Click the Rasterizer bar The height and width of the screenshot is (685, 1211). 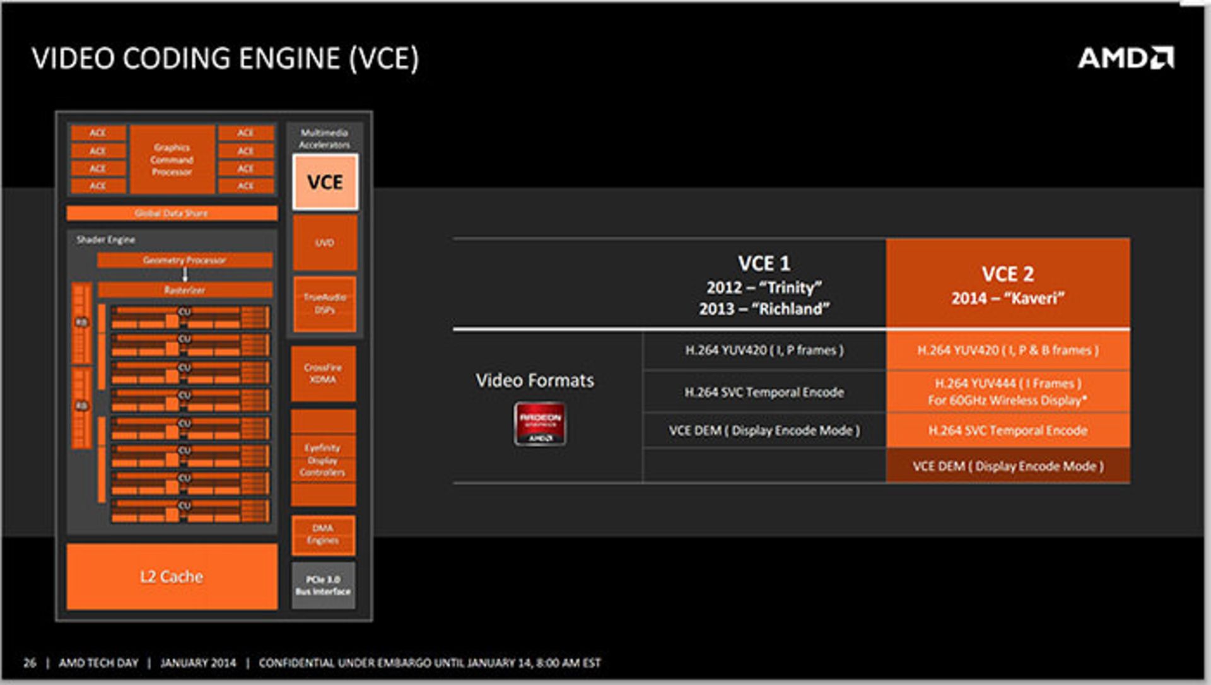184,290
